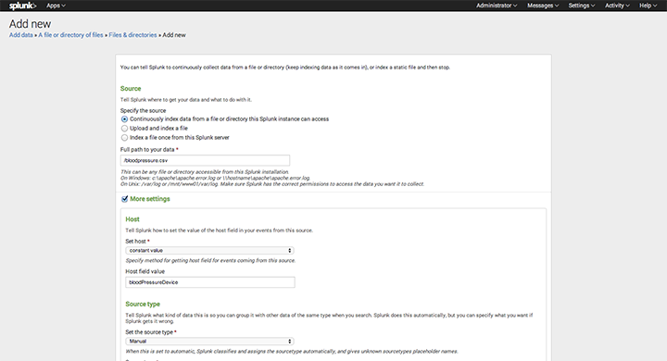This screenshot has height=361, width=667.
Task: Open the Administrator menu
Action: coord(497,6)
